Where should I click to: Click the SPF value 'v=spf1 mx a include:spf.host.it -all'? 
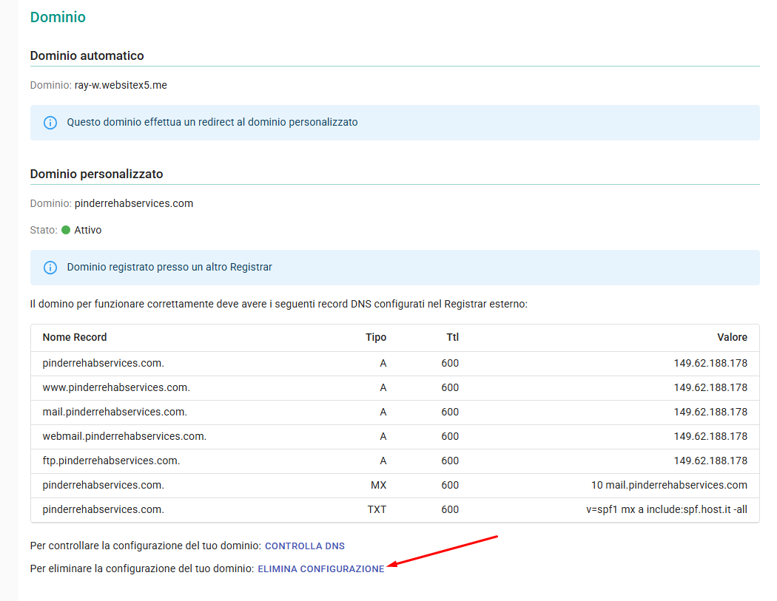click(x=666, y=509)
